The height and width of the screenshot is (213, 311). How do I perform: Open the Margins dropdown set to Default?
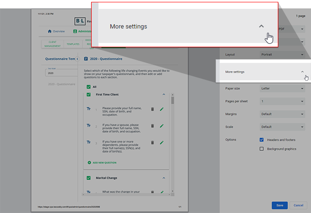(282, 114)
